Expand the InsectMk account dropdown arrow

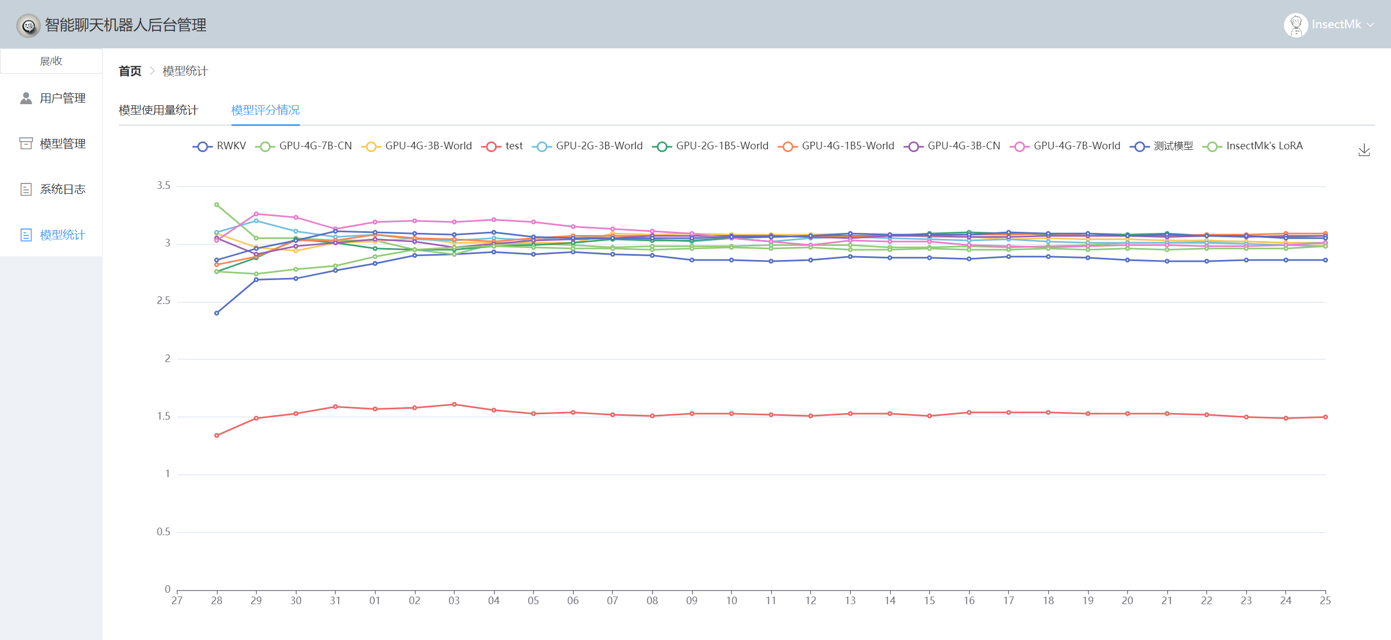pyautogui.click(x=1371, y=25)
